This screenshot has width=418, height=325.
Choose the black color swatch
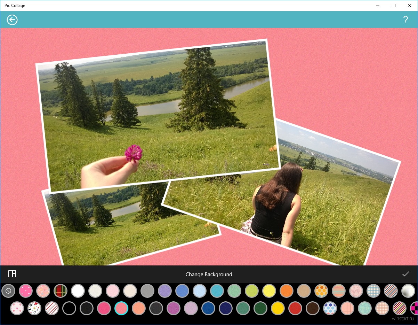(69, 308)
